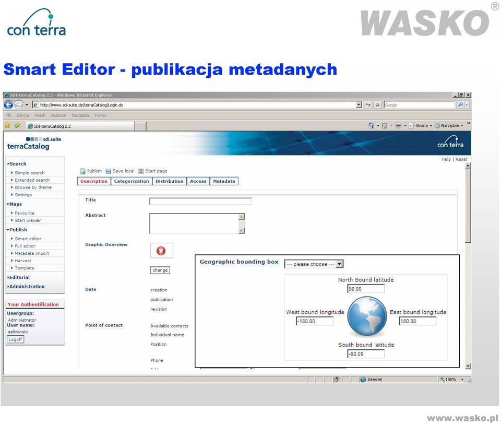Open Simple search in sidebar

[29, 173]
